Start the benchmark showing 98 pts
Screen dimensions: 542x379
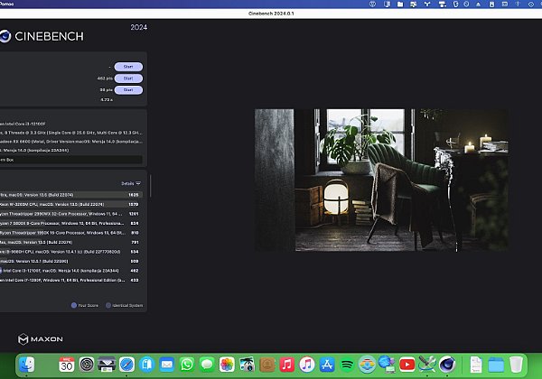point(128,89)
